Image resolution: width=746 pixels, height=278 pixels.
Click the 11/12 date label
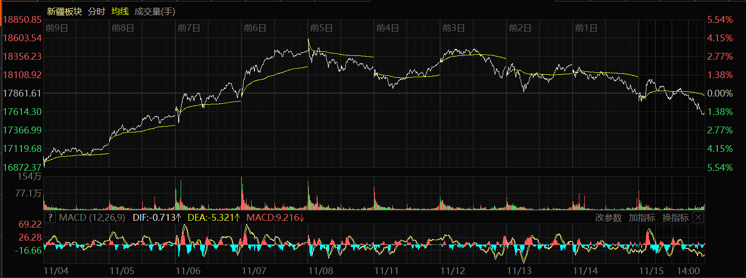click(453, 270)
